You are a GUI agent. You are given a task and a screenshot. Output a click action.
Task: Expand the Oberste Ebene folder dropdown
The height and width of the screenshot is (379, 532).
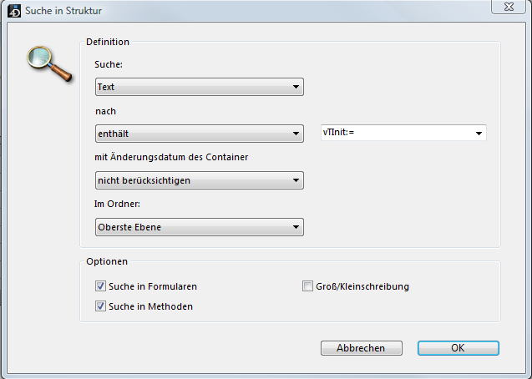click(x=199, y=227)
